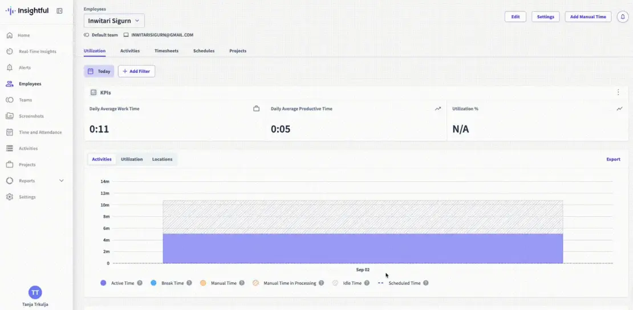Open KPIs three-dot options menu
Viewport: 633px width, 310px height.
[618, 92]
